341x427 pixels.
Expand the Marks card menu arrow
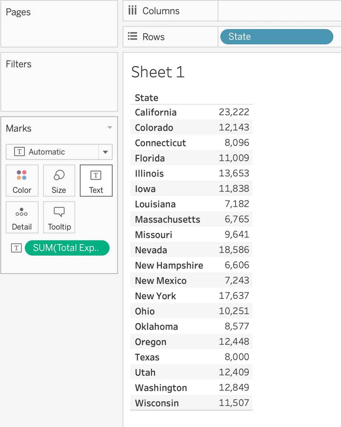tap(110, 128)
